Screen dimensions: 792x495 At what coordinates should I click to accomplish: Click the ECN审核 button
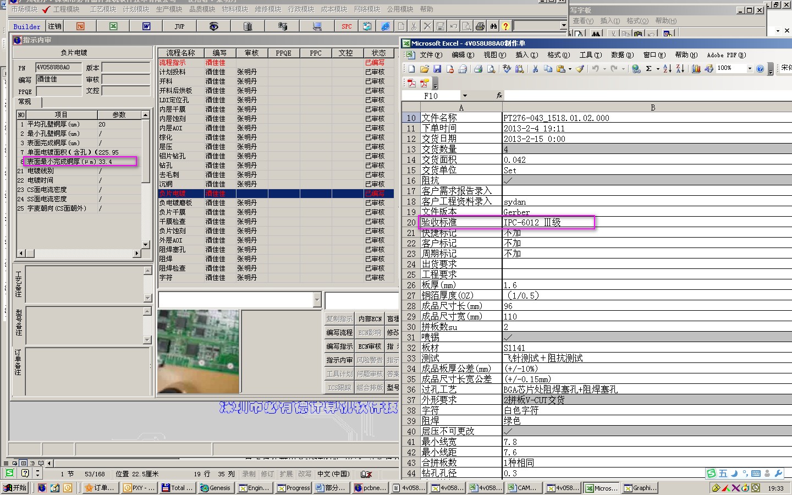pyautogui.click(x=370, y=346)
